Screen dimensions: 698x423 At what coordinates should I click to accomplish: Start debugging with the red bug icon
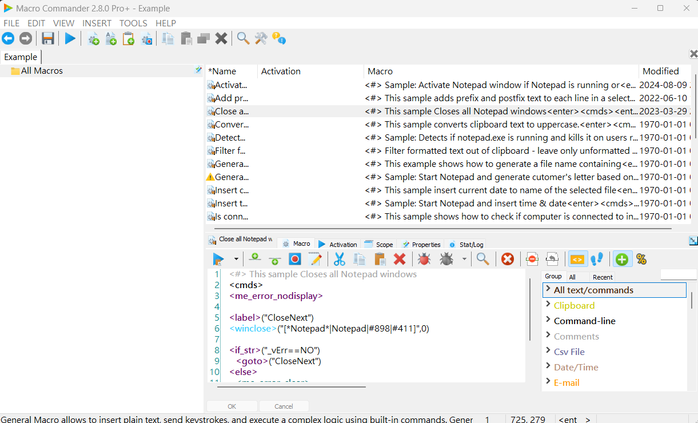click(424, 259)
